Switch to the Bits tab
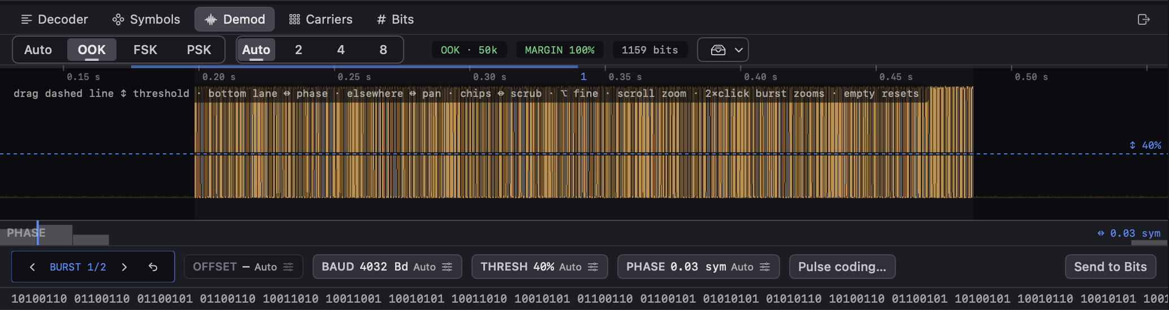The width and height of the screenshot is (1169, 310). coord(395,19)
